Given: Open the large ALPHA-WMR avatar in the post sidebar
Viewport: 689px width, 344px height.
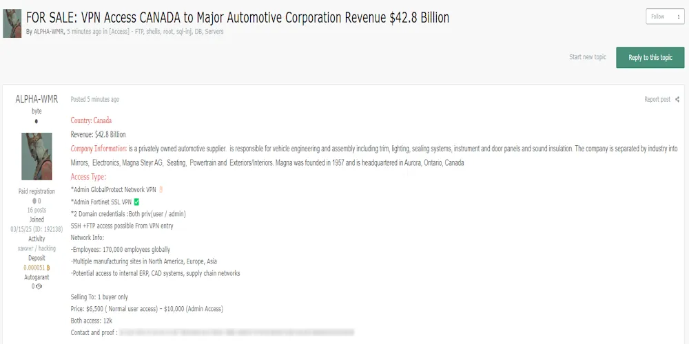Looking at the screenshot, I should click(37, 156).
